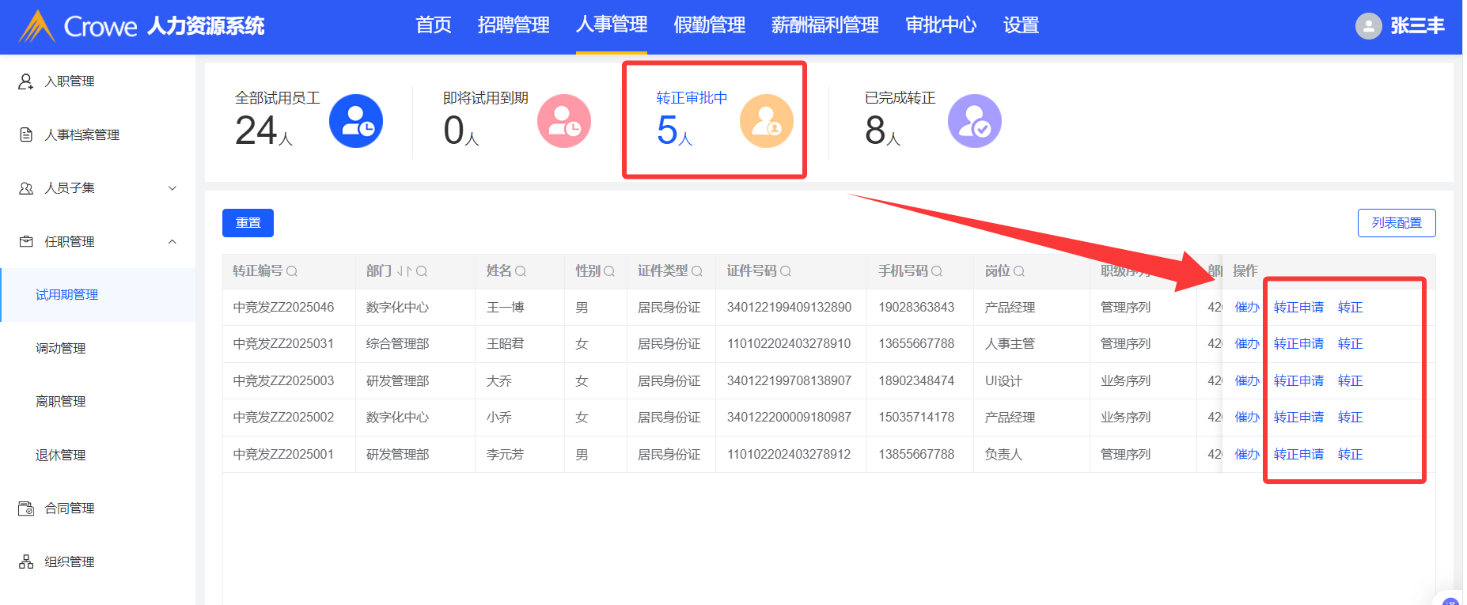Image resolution: width=1467 pixels, height=605 pixels.
Task: Select the 转正审批中 statistics card
Action: [714, 120]
